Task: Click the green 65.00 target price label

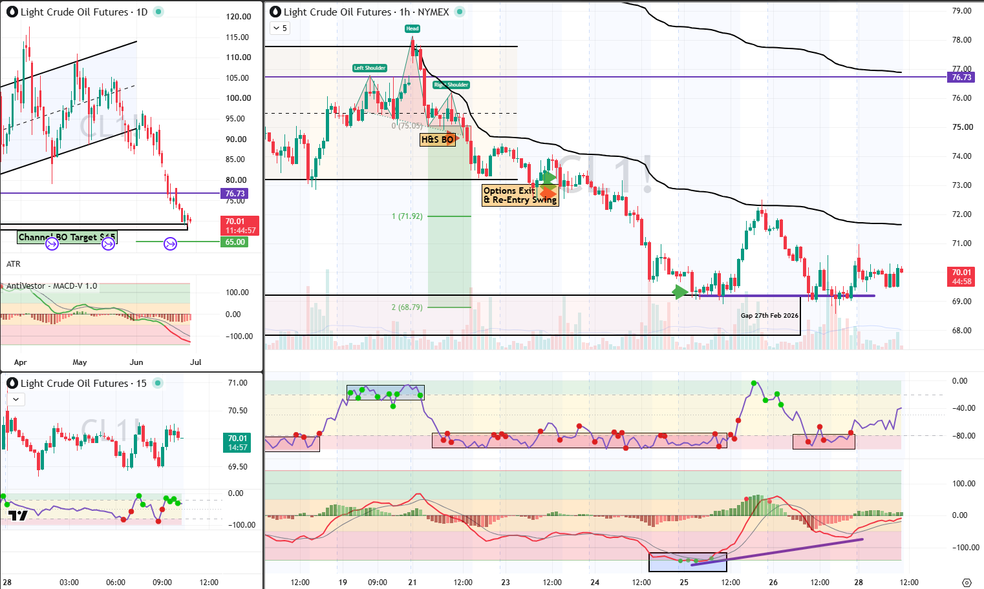Action: [x=235, y=242]
